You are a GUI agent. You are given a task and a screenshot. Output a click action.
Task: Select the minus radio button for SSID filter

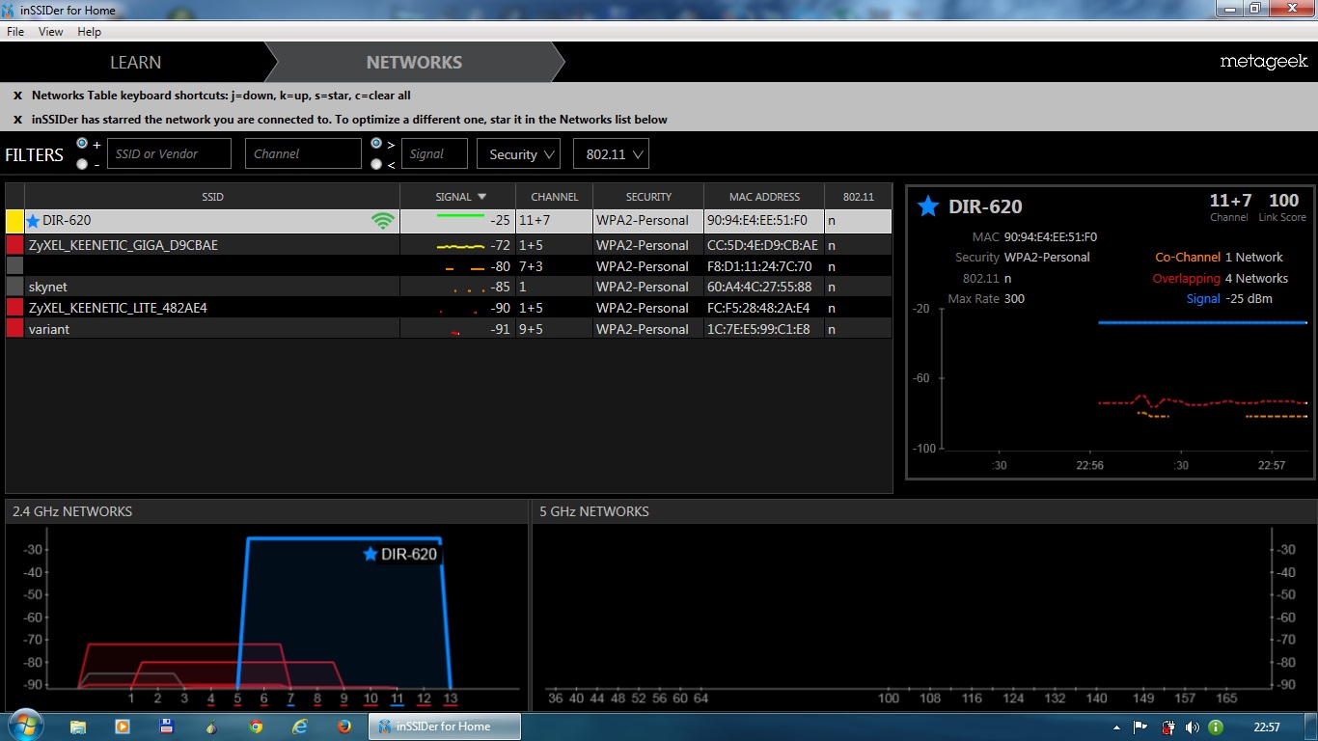pos(82,164)
